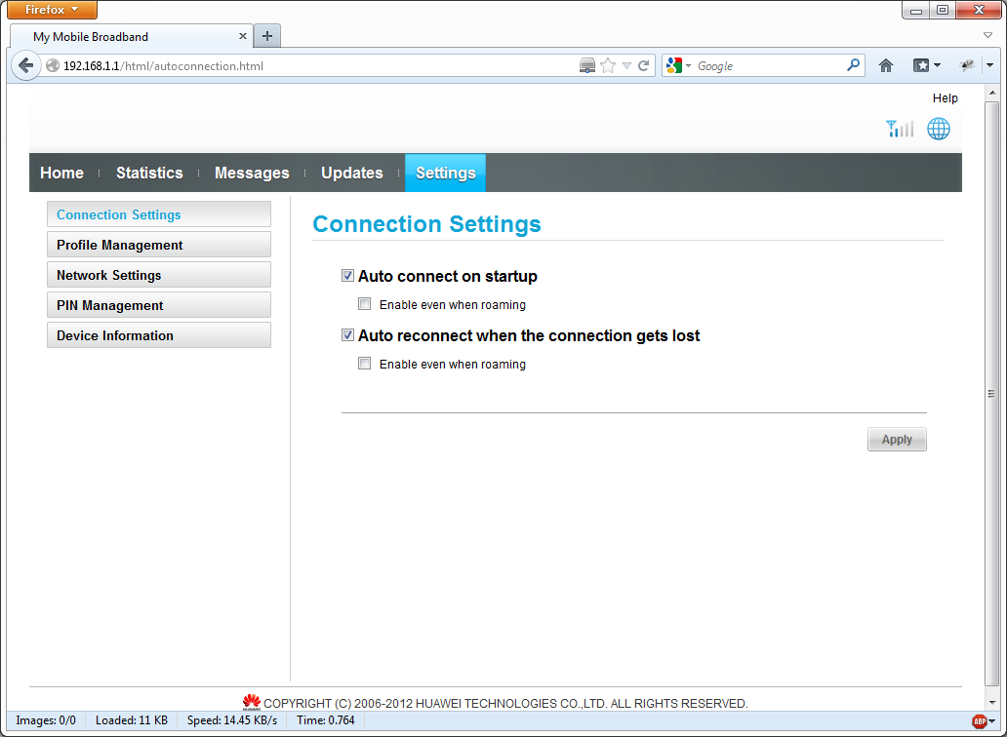Click the globe connection status icon

(938, 129)
